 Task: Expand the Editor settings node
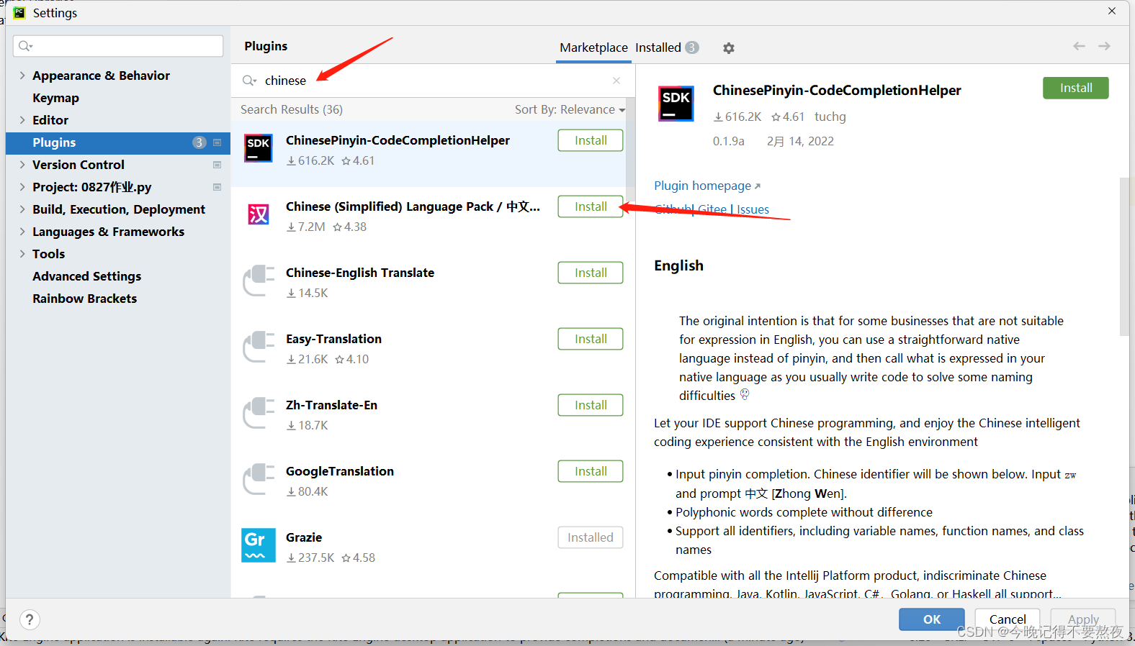(x=22, y=120)
